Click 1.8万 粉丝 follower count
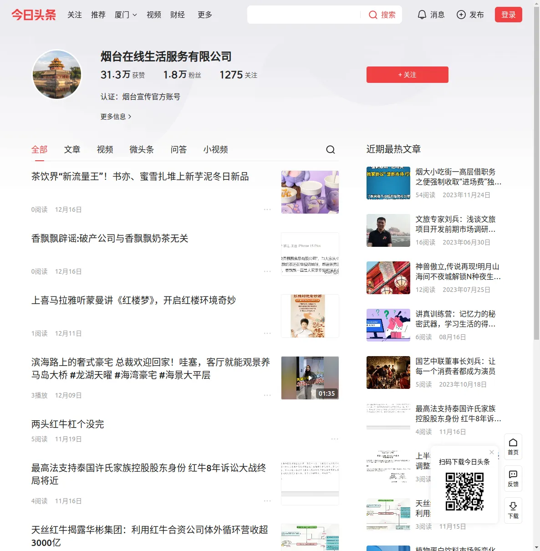Screen dimensions: 540x551 [x=182, y=75]
